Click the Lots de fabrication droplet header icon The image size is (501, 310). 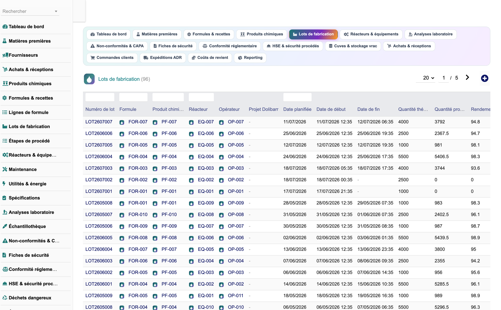tap(89, 79)
